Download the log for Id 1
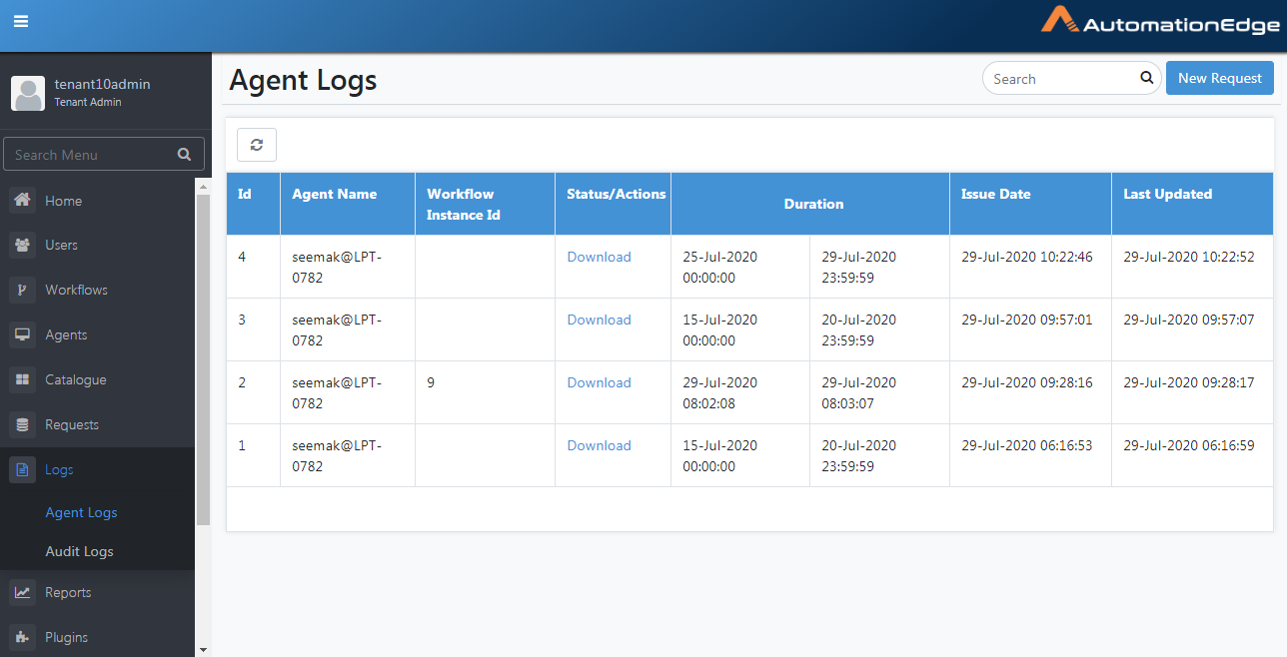The width and height of the screenshot is (1287, 657). click(599, 445)
